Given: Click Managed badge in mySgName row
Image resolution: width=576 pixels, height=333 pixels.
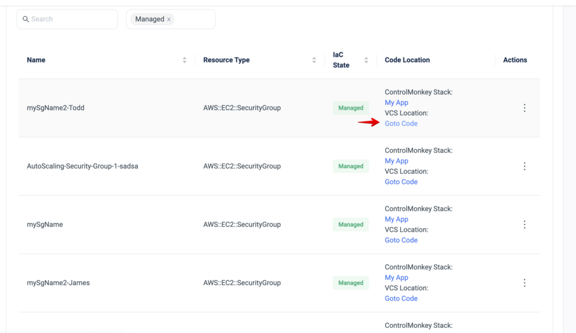Looking at the screenshot, I should (351, 224).
